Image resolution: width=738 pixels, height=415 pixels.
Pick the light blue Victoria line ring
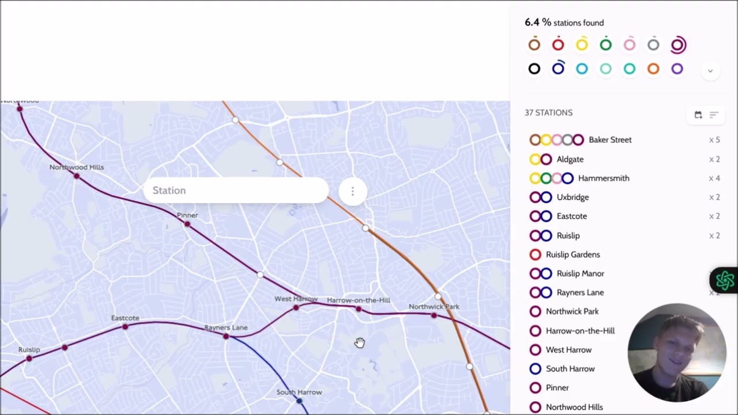point(582,69)
